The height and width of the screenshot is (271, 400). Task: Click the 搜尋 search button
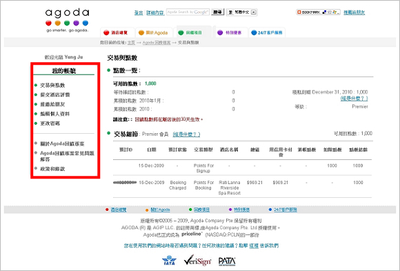(x=218, y=12)
